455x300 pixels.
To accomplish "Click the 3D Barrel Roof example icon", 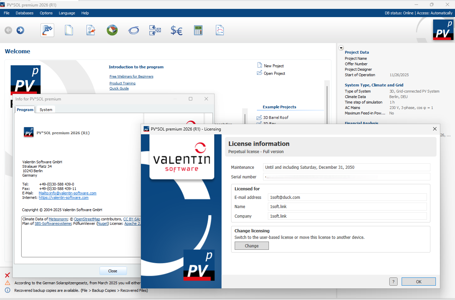I will point(259,118).
